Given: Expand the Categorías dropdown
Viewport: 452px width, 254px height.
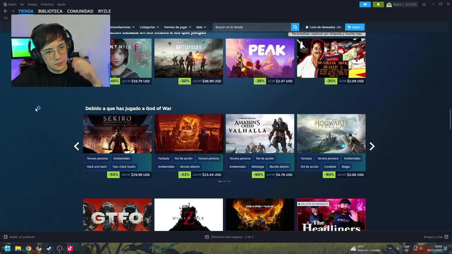Looking at the screenshot, I should pos(149,27).
